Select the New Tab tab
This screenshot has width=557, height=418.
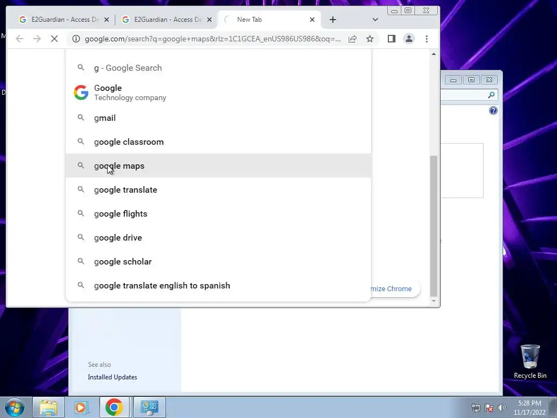click(x=269, y=20)
